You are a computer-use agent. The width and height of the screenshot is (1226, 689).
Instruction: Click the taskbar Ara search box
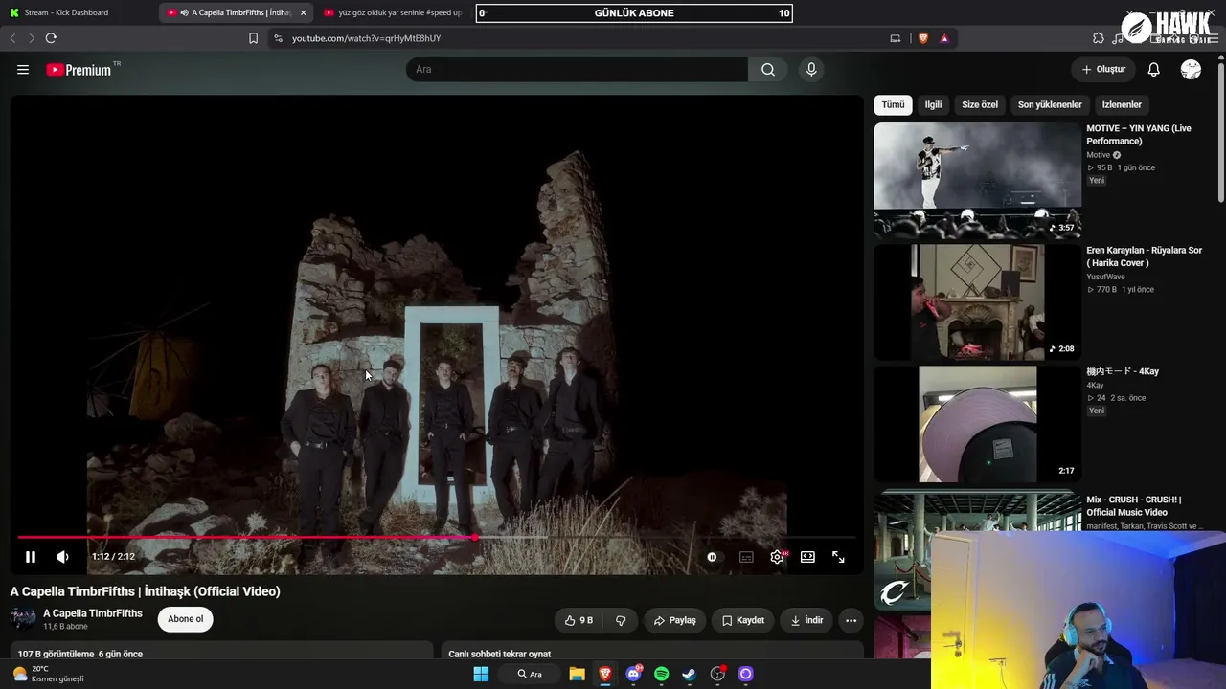tap(531, 674)
